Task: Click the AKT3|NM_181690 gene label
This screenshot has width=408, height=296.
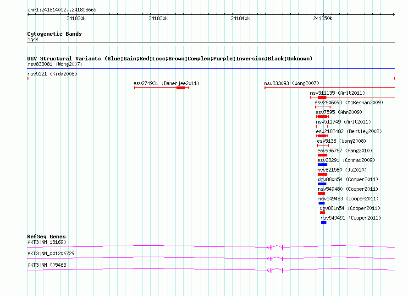Action: tap(47, 242)
